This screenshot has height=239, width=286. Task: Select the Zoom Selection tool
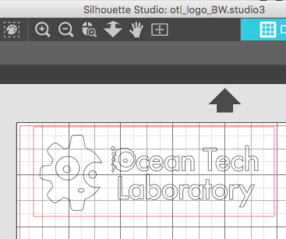[x=89, y=30]
